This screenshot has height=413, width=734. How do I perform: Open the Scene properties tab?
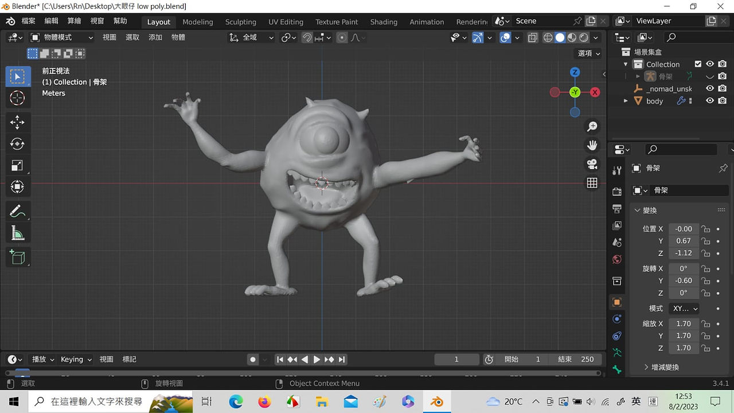[x=617, y=243]
